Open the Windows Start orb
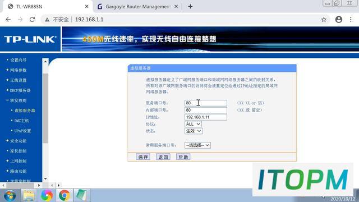Screen dimensions: 359x202 (10, 196)
